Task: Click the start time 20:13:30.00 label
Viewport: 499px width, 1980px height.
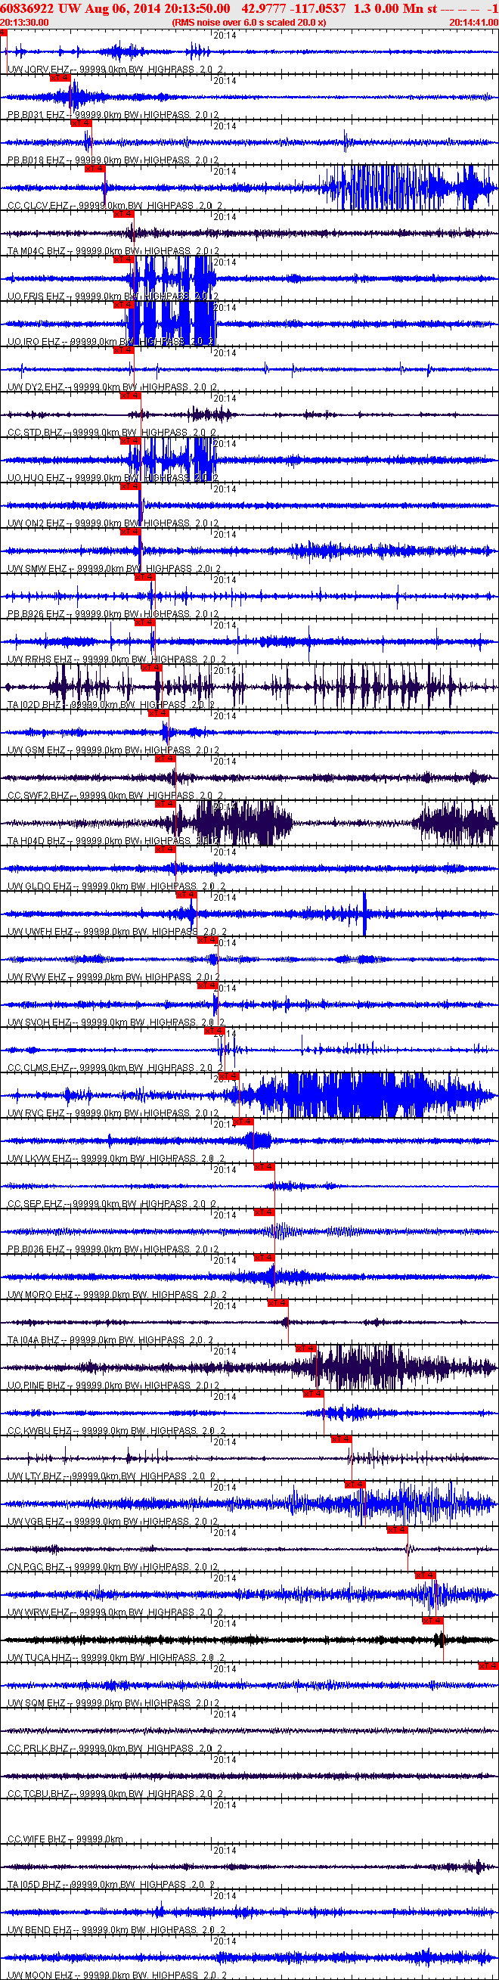Action: pyautogui.click(x=25, y=22)
